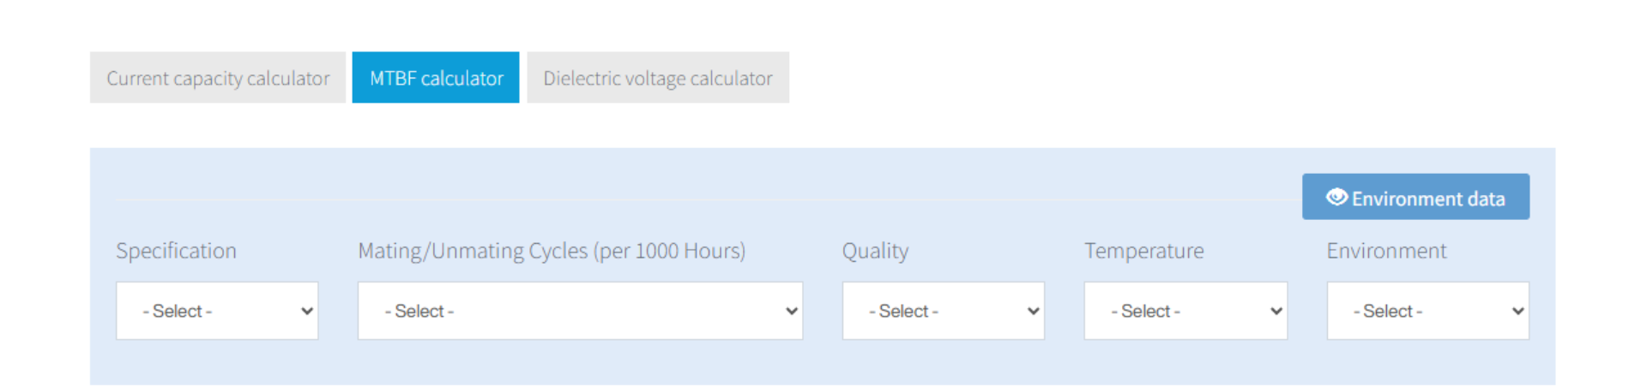
Task: Click the Specification dropdown chevron arrow
Action: (307, 312)
